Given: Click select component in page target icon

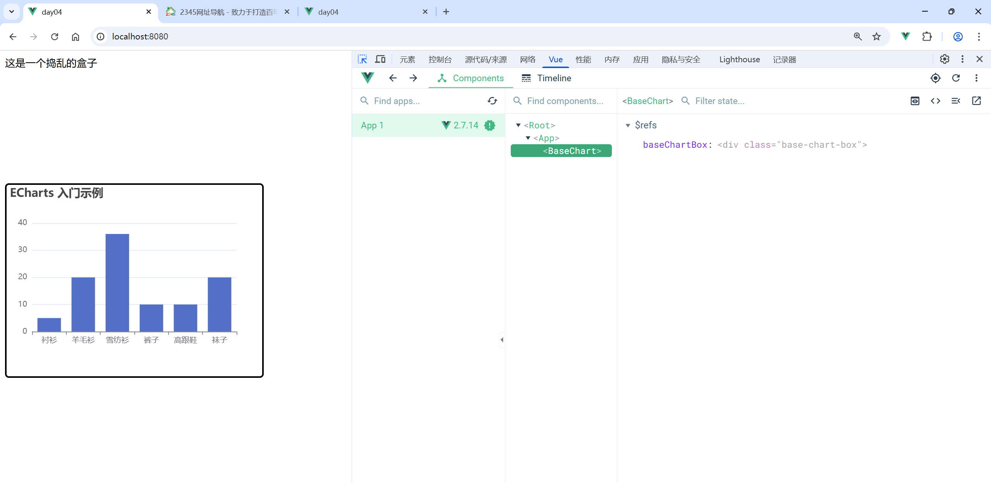Looking at the screenshot, I should coord(935,78).
